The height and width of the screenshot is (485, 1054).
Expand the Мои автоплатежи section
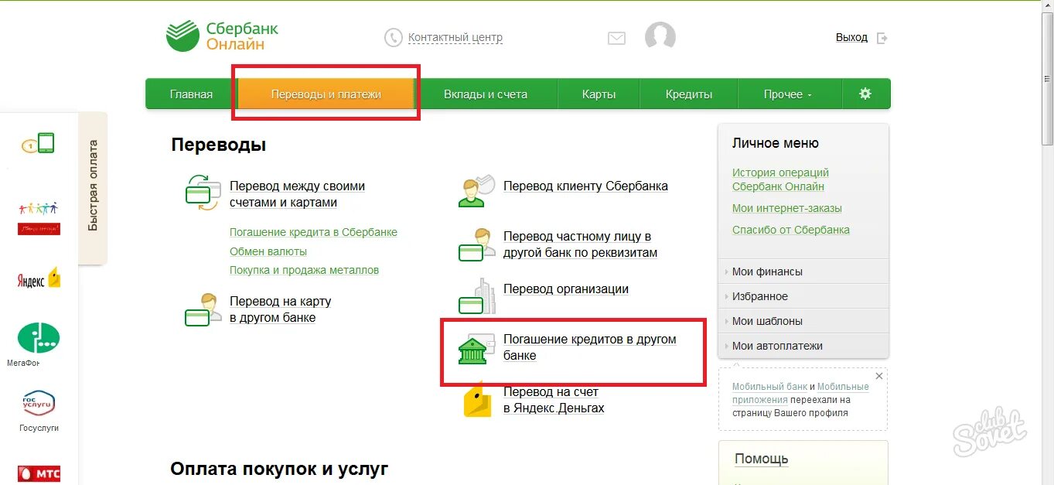tap(803, 346)
